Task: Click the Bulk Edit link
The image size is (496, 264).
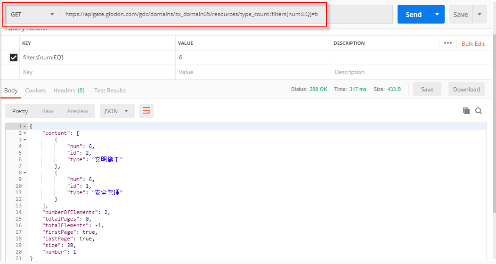Action: (473, 43)
